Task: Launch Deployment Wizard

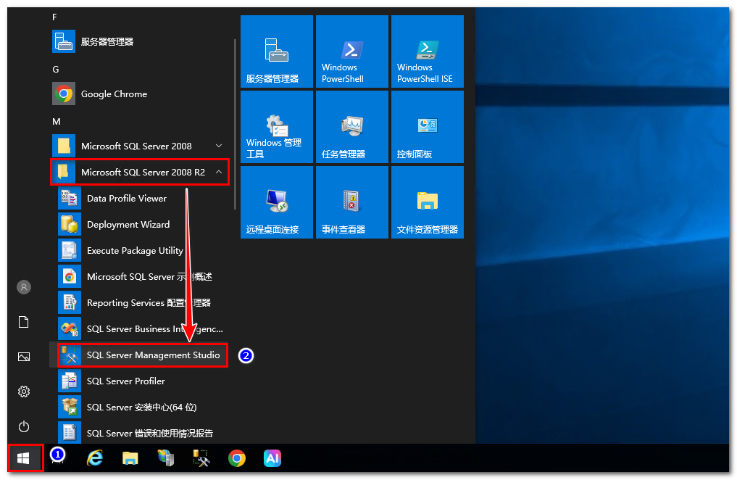Action: pos(128,225)
